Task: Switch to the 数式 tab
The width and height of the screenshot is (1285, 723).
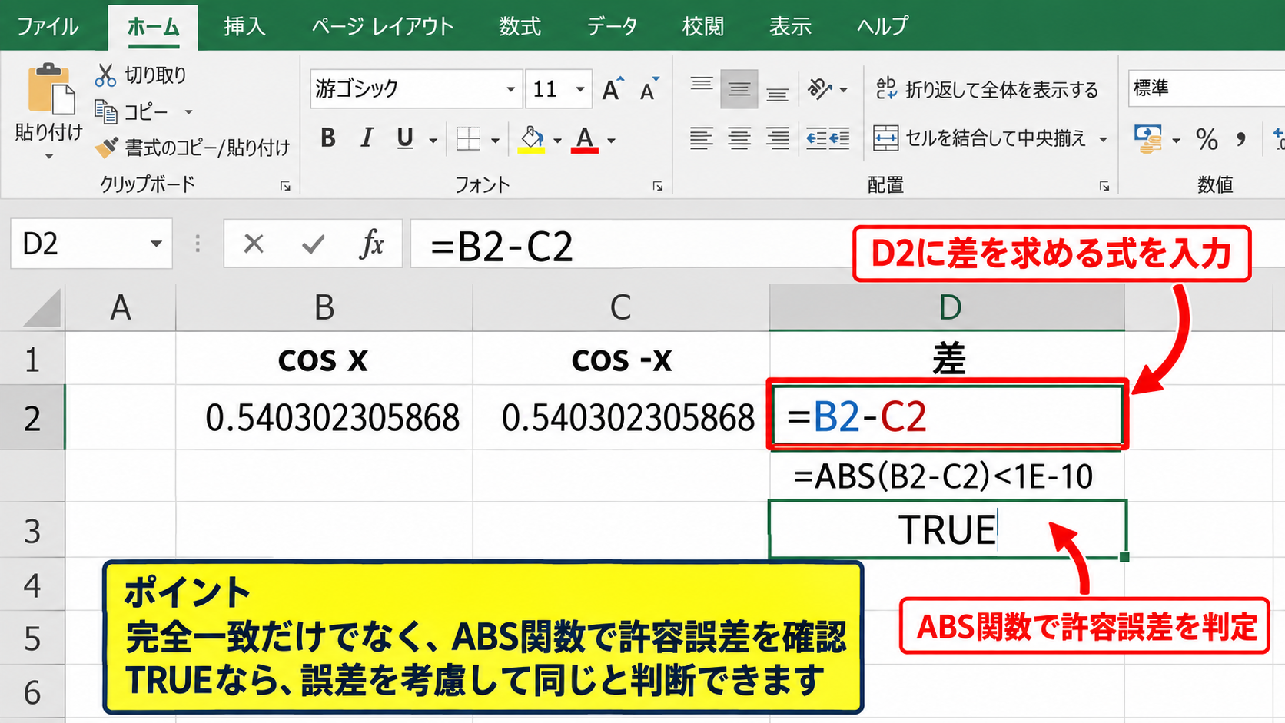Action: coord(520,26)
